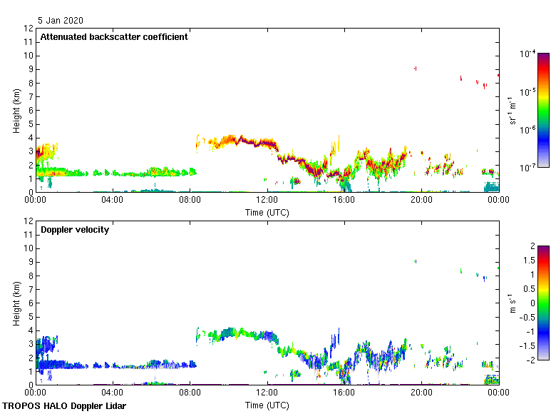The height and width of the screenshot is (414, 556).
Task: Click "Height (km)" axis label of Doppler plot
Action: (x=16, y=303)
